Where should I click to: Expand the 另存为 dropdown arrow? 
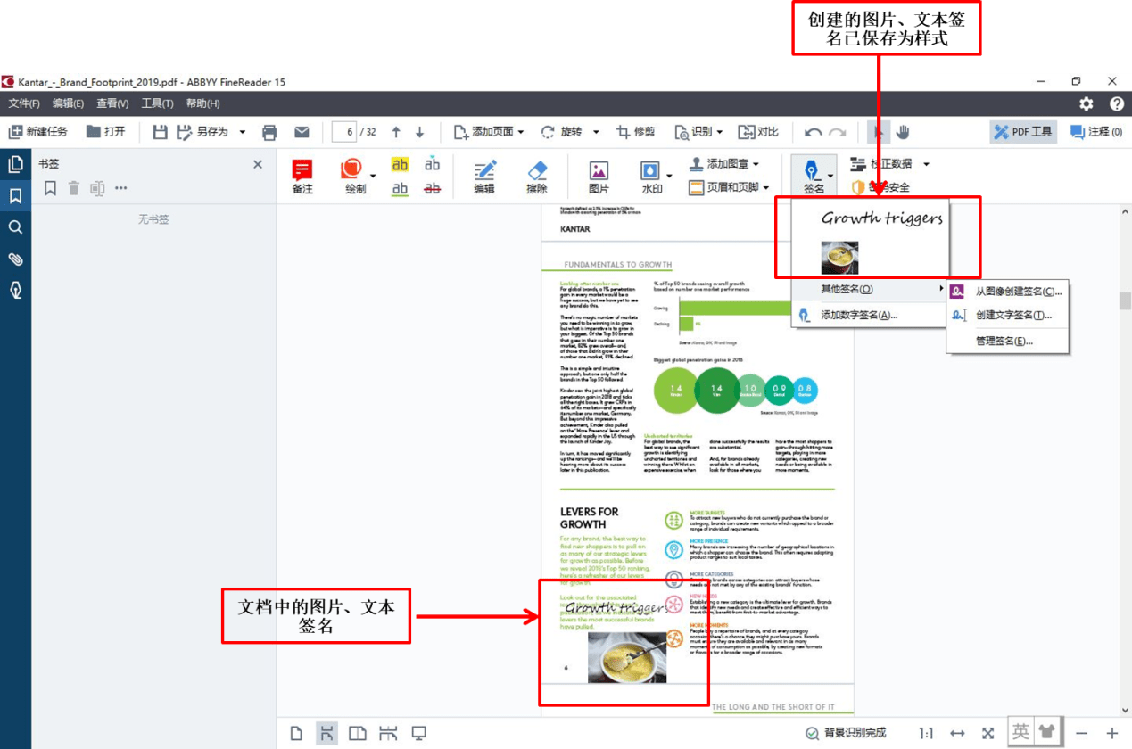click(x=243, y=132)
